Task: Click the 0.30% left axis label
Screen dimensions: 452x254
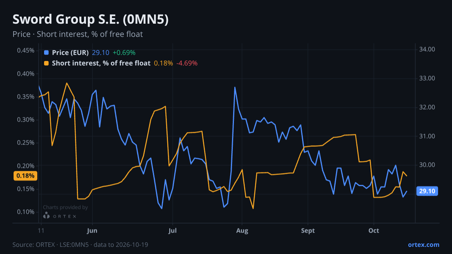Action: pos(26,120)
